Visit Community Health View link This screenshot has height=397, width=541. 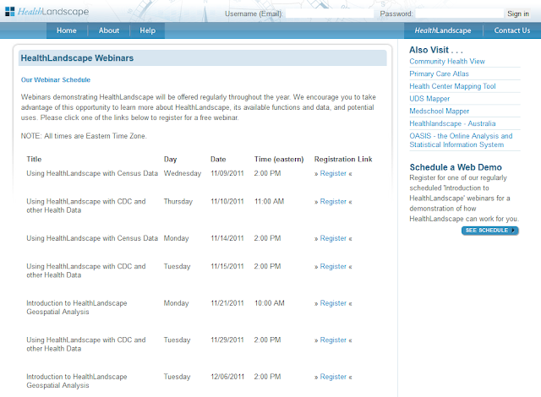(447, 62)
